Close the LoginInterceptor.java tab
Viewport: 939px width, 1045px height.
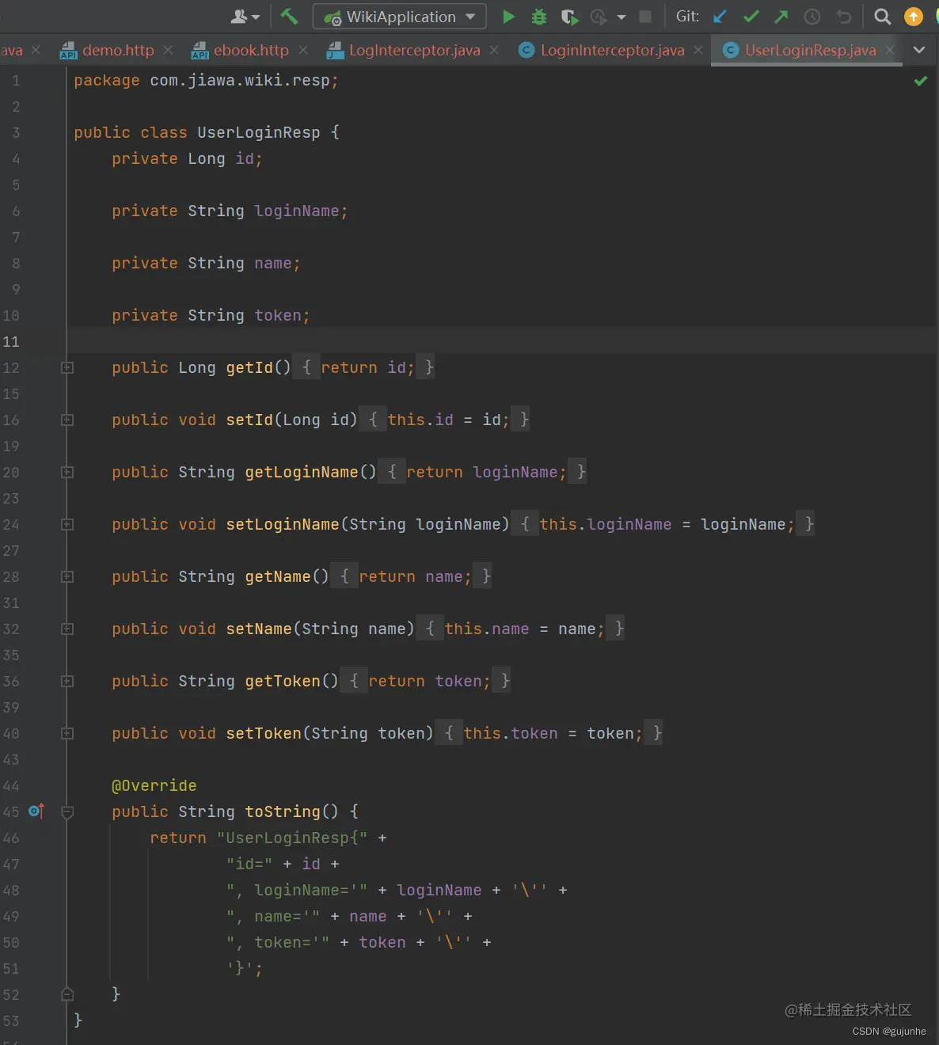[698, 50]
